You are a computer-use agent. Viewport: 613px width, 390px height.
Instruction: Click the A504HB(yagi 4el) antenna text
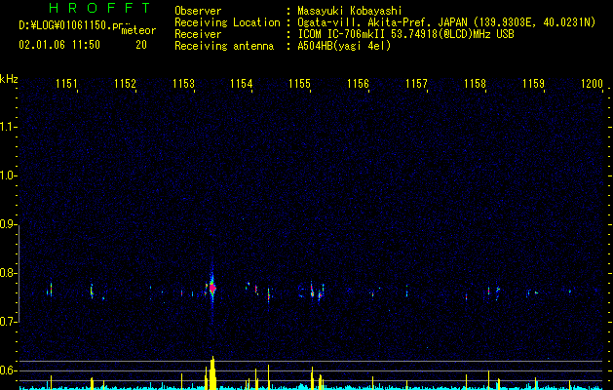pos(344,46)
